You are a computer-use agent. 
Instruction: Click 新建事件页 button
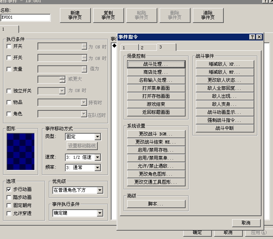point(75,15)
